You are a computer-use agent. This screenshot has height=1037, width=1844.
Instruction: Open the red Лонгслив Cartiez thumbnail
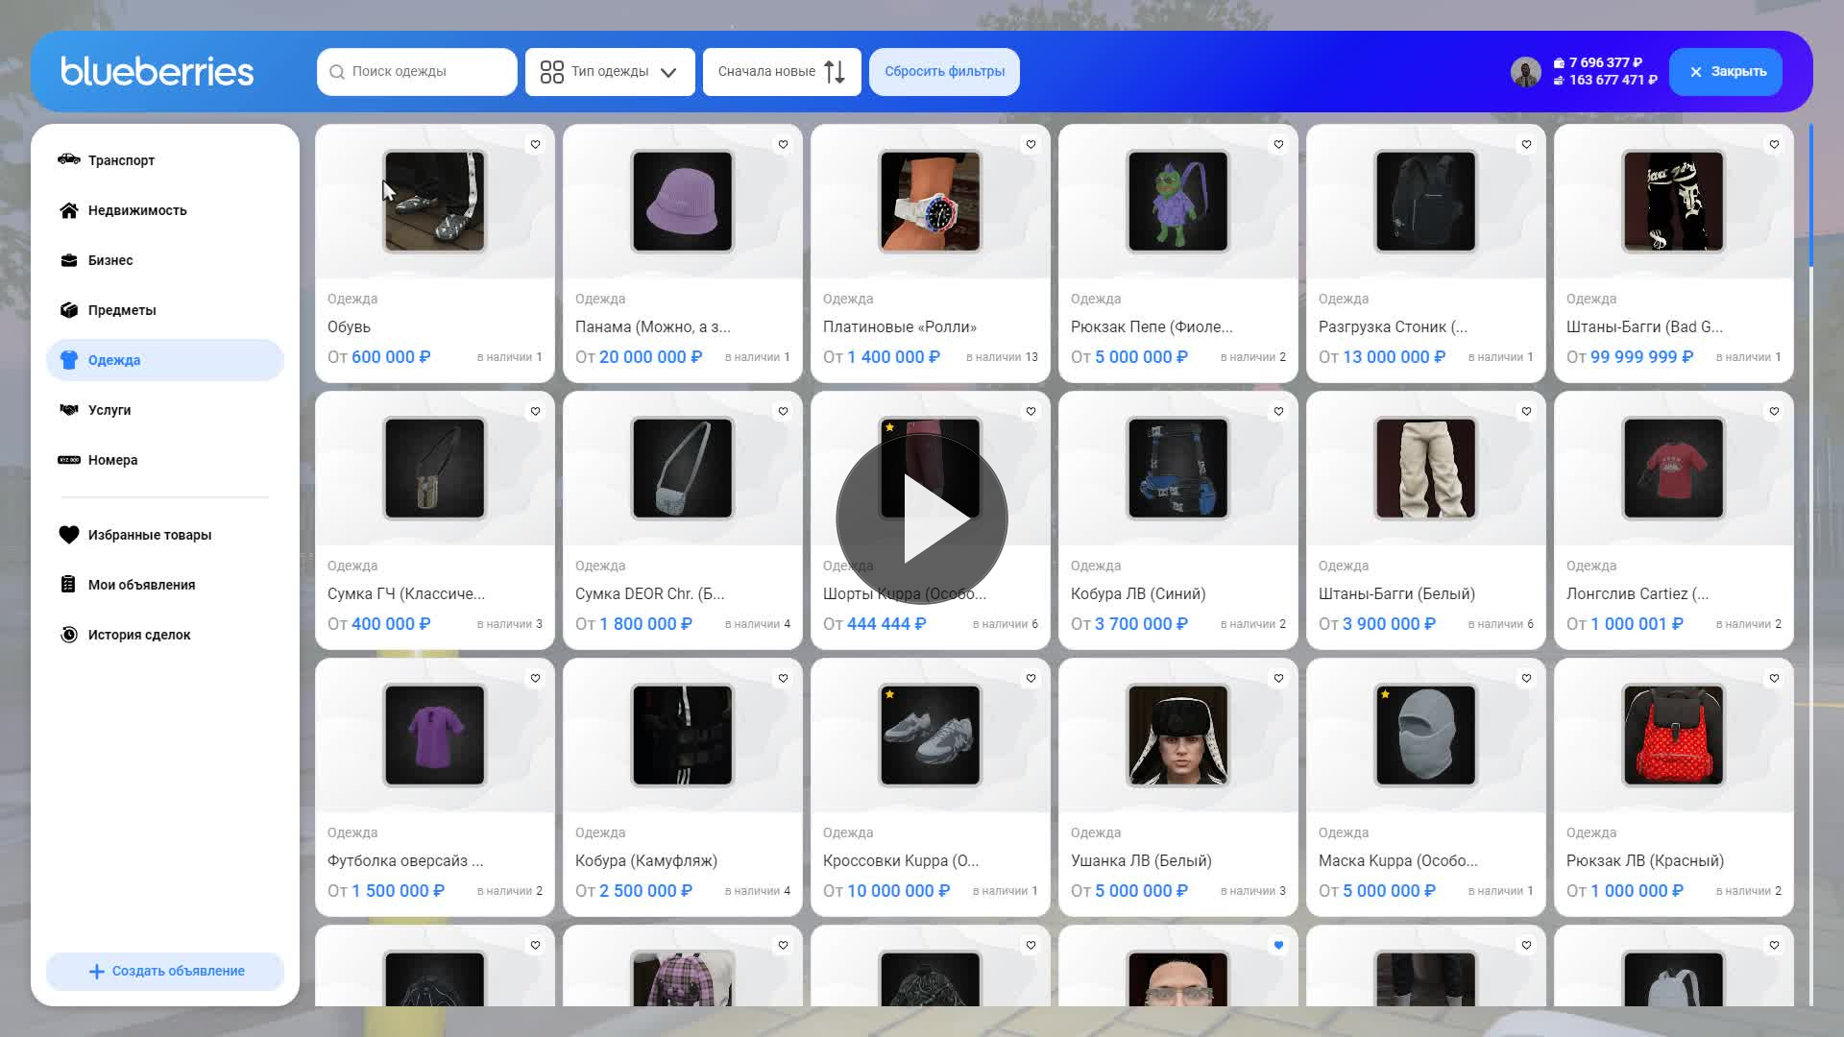1674,469
